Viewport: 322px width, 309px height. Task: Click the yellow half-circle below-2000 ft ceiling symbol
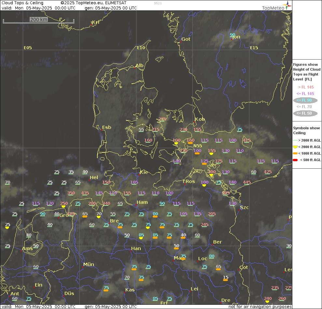point(295,147)
